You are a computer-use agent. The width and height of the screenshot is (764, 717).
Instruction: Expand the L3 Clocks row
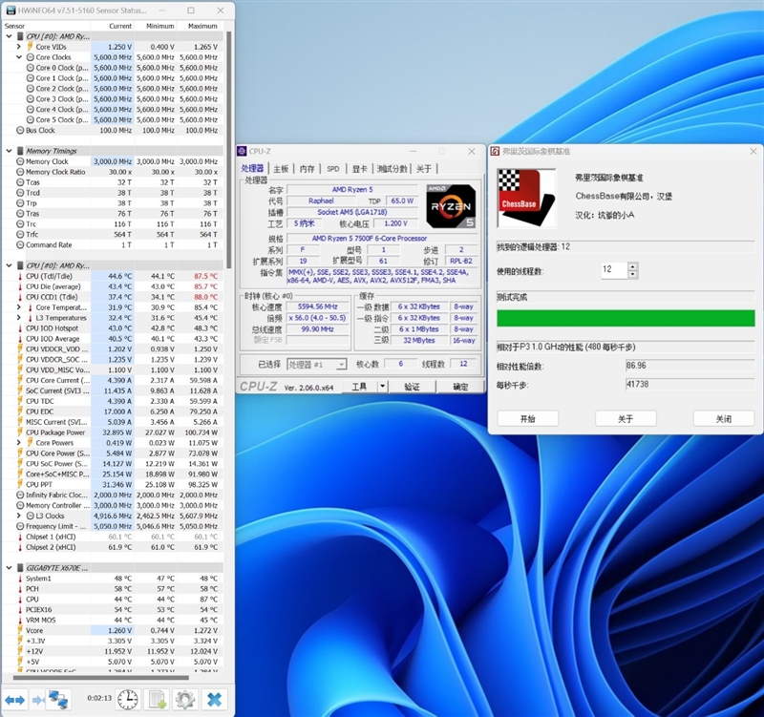(19, 516)
